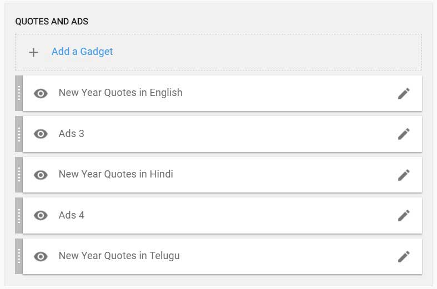Hide the Ads 4 gadget

click(41, 215)
